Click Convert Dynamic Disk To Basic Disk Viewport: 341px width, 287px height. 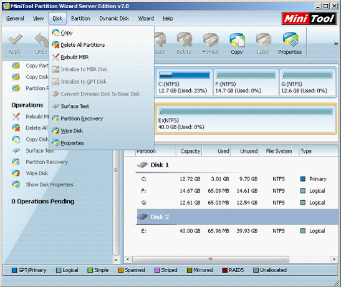coord(102,94)
